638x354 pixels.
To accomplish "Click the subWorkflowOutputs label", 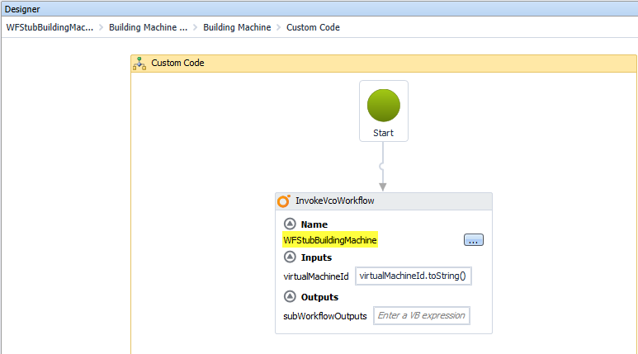I will tap(324, 316).
